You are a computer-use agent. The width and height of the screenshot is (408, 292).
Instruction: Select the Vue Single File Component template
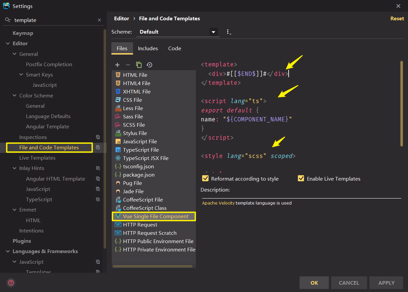[154, 216]
